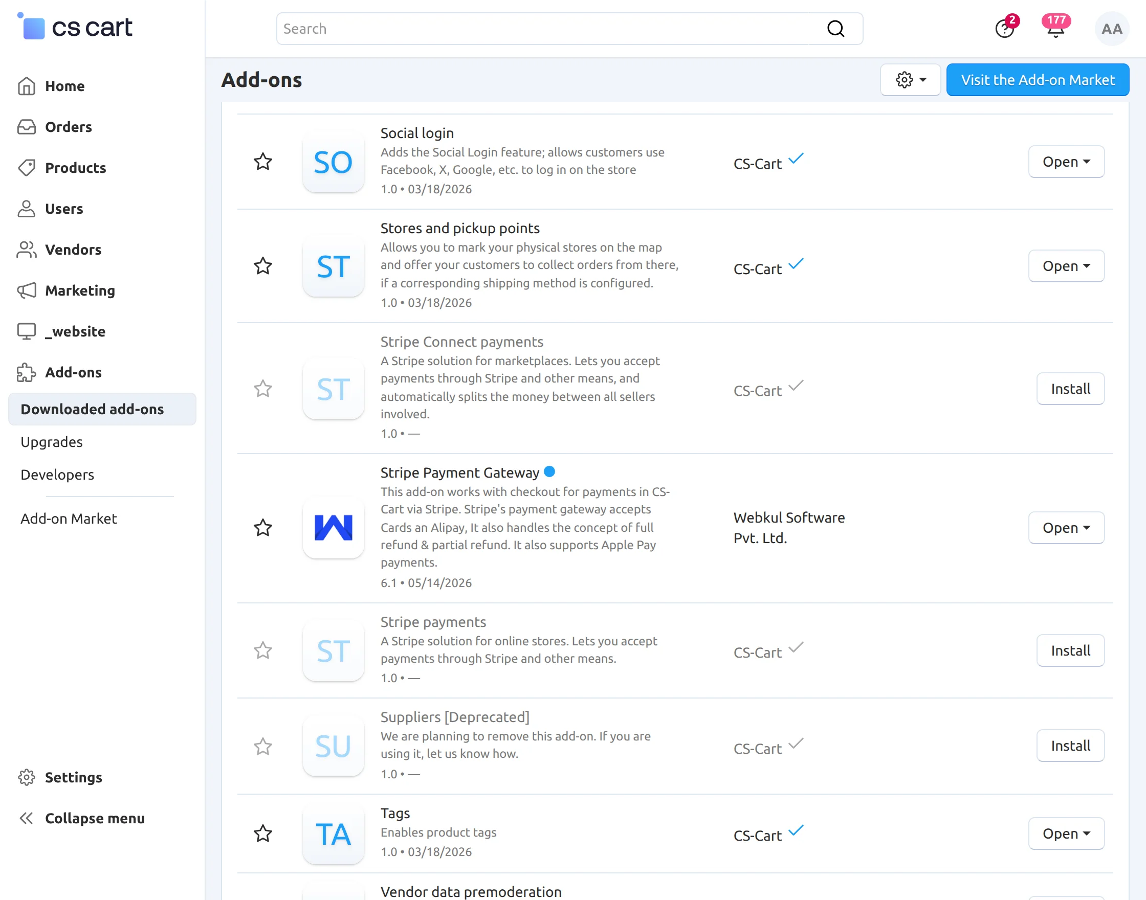1146x900 pixels.
Task: Click the verified checkmark beside Social login's CS-Cart
Action: [x=796, y=158]
